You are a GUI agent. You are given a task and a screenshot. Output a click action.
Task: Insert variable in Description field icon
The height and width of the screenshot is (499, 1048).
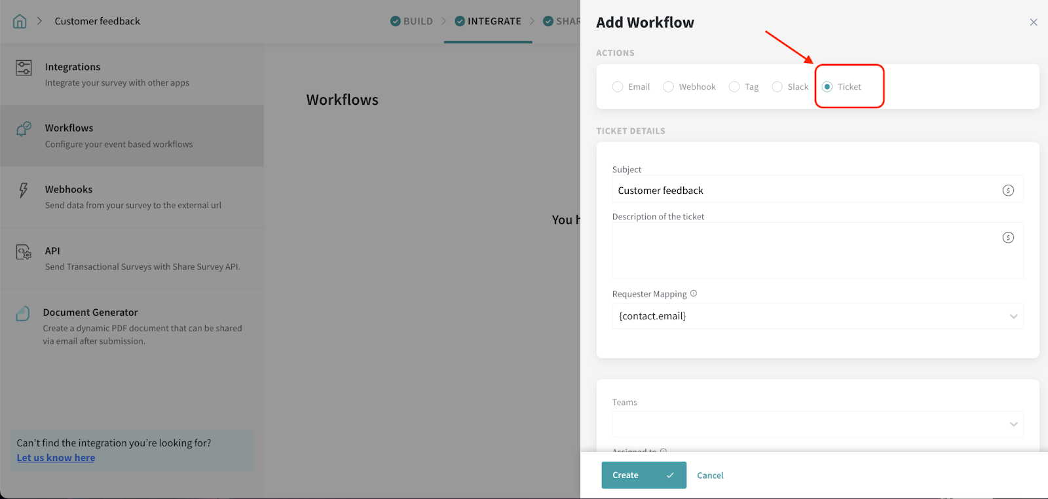click(1008, 238)
